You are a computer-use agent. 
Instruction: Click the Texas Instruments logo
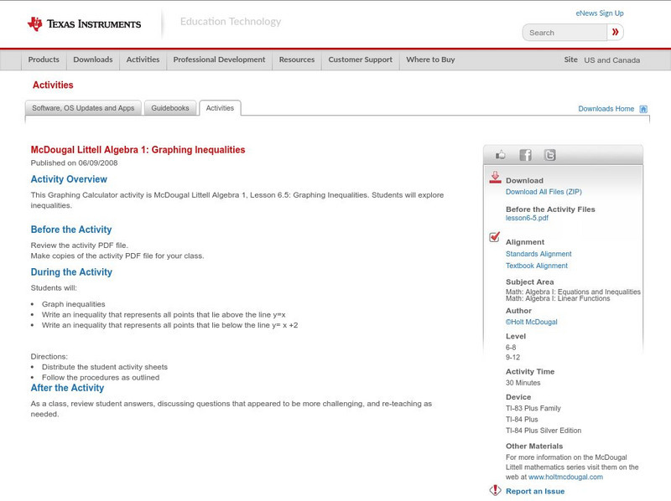[x=84, y=24]
